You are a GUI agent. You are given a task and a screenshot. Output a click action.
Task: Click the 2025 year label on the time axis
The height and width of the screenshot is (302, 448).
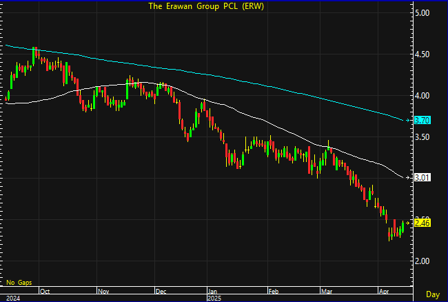(215, 299)
